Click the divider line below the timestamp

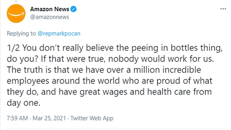(117, 128)
